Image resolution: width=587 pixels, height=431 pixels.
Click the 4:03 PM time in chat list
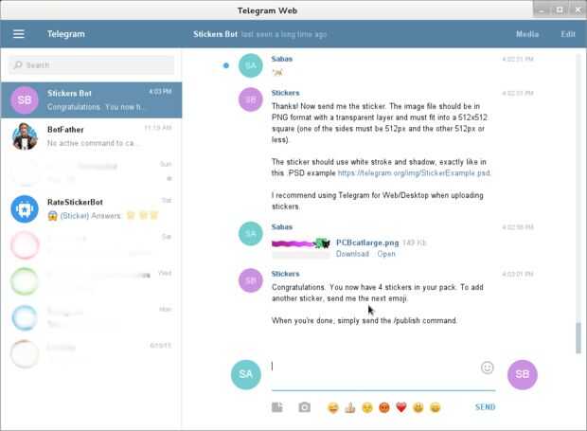pos(160,91)
